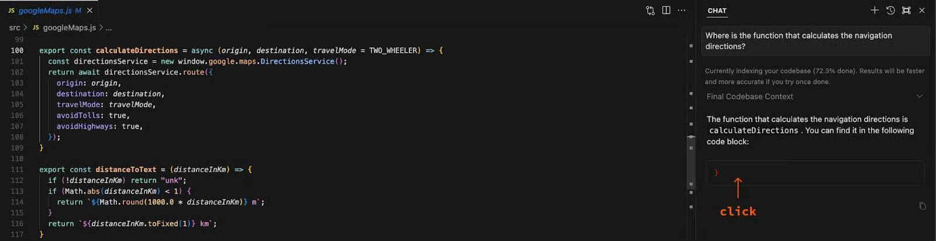Open breadcrumb ellipsis symbol picker

(109, 27)
